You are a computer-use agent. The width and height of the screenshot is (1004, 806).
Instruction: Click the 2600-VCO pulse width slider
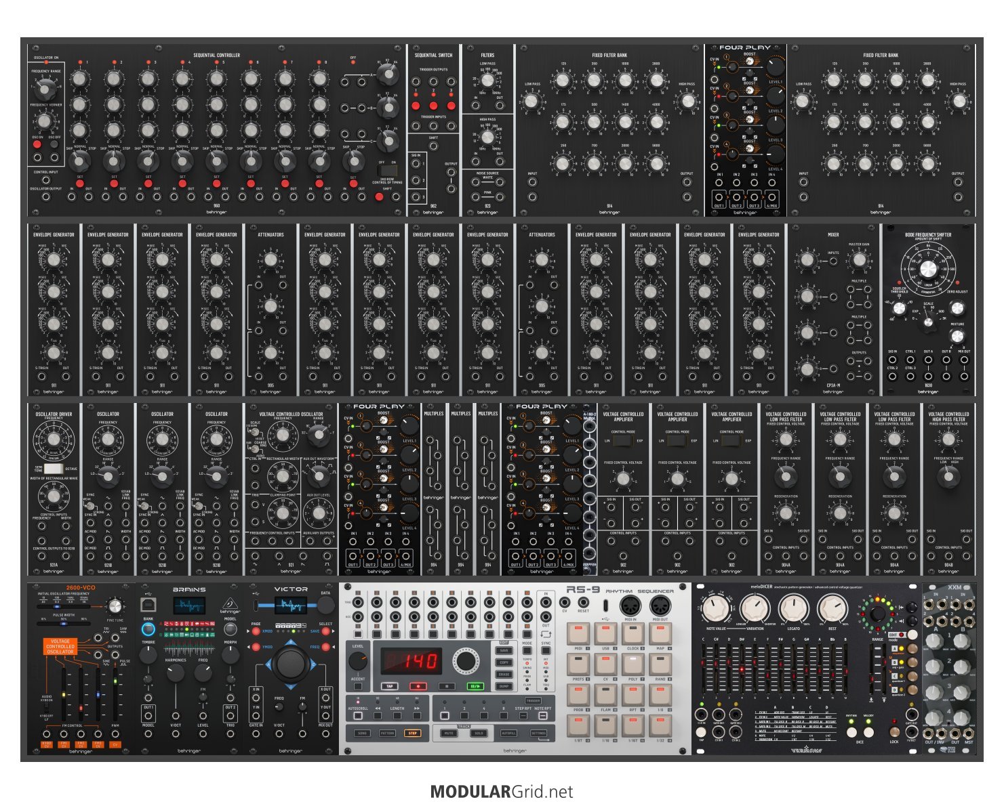tap(64, 624)
